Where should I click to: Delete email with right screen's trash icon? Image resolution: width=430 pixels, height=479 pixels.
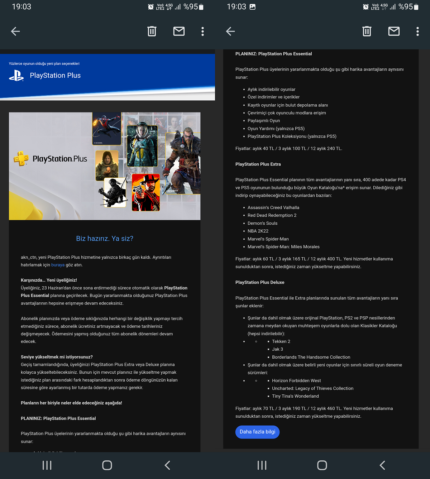pos(367,32)
